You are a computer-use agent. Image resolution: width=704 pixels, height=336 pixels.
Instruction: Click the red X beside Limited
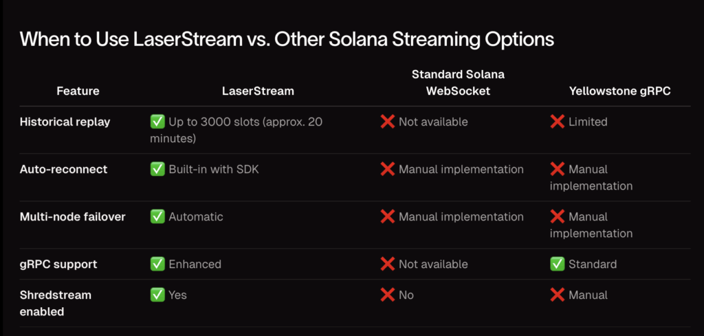pos(557,122)
